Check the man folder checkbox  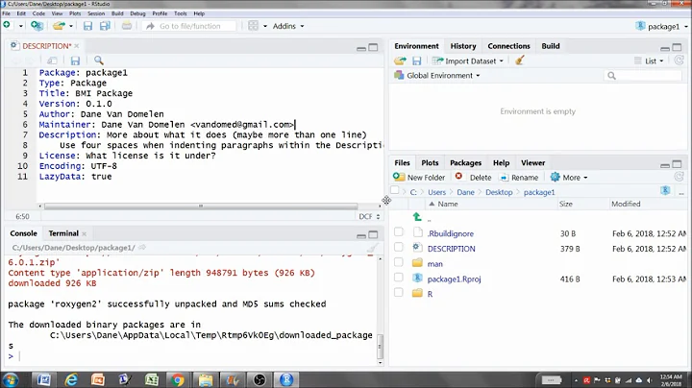[399, 262]
